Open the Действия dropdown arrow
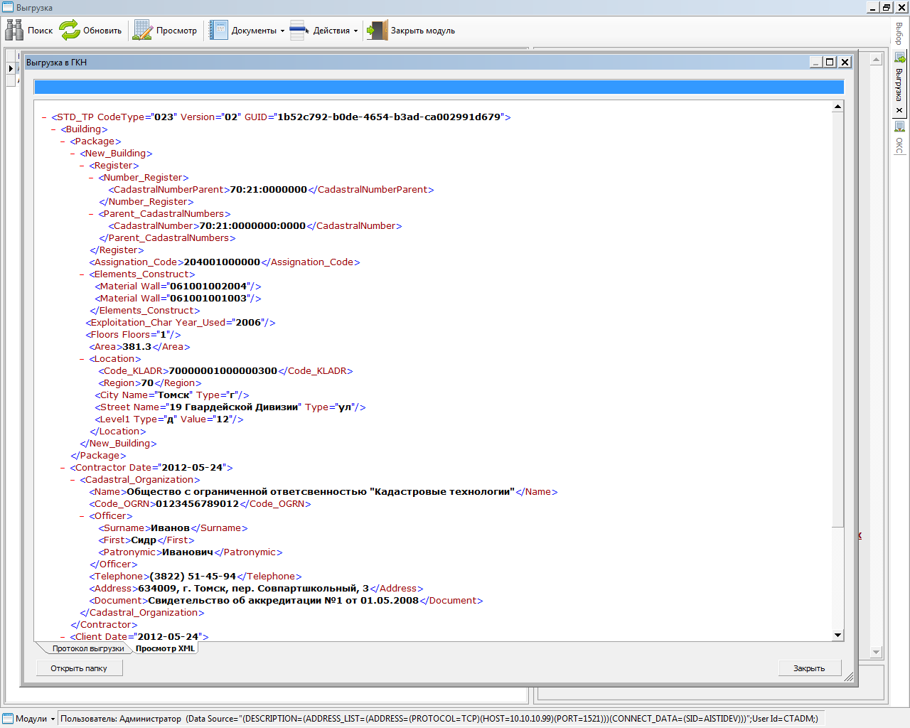This screenshot has height=728, width=910. (x=355, y=31)
